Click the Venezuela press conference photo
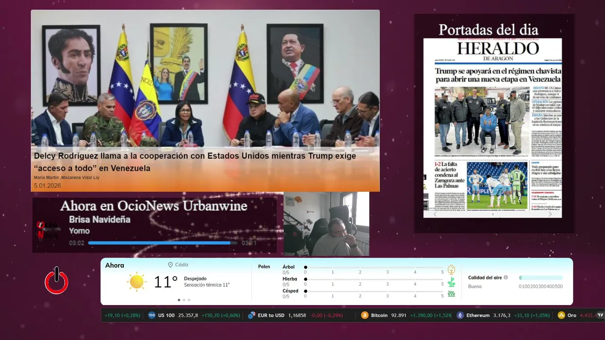Screen dimensions: 605x340 205,78
